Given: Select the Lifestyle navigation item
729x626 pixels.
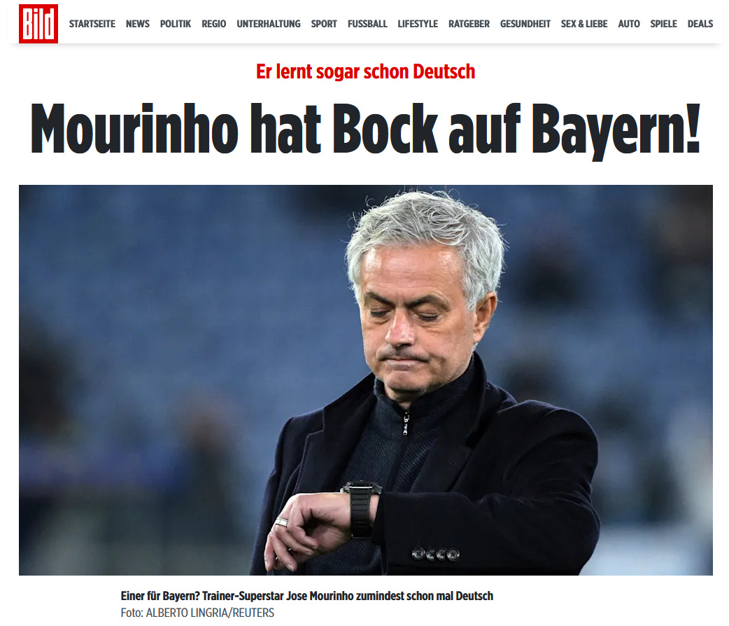Looking at the screenshot, I should click(x=418, y=24).
